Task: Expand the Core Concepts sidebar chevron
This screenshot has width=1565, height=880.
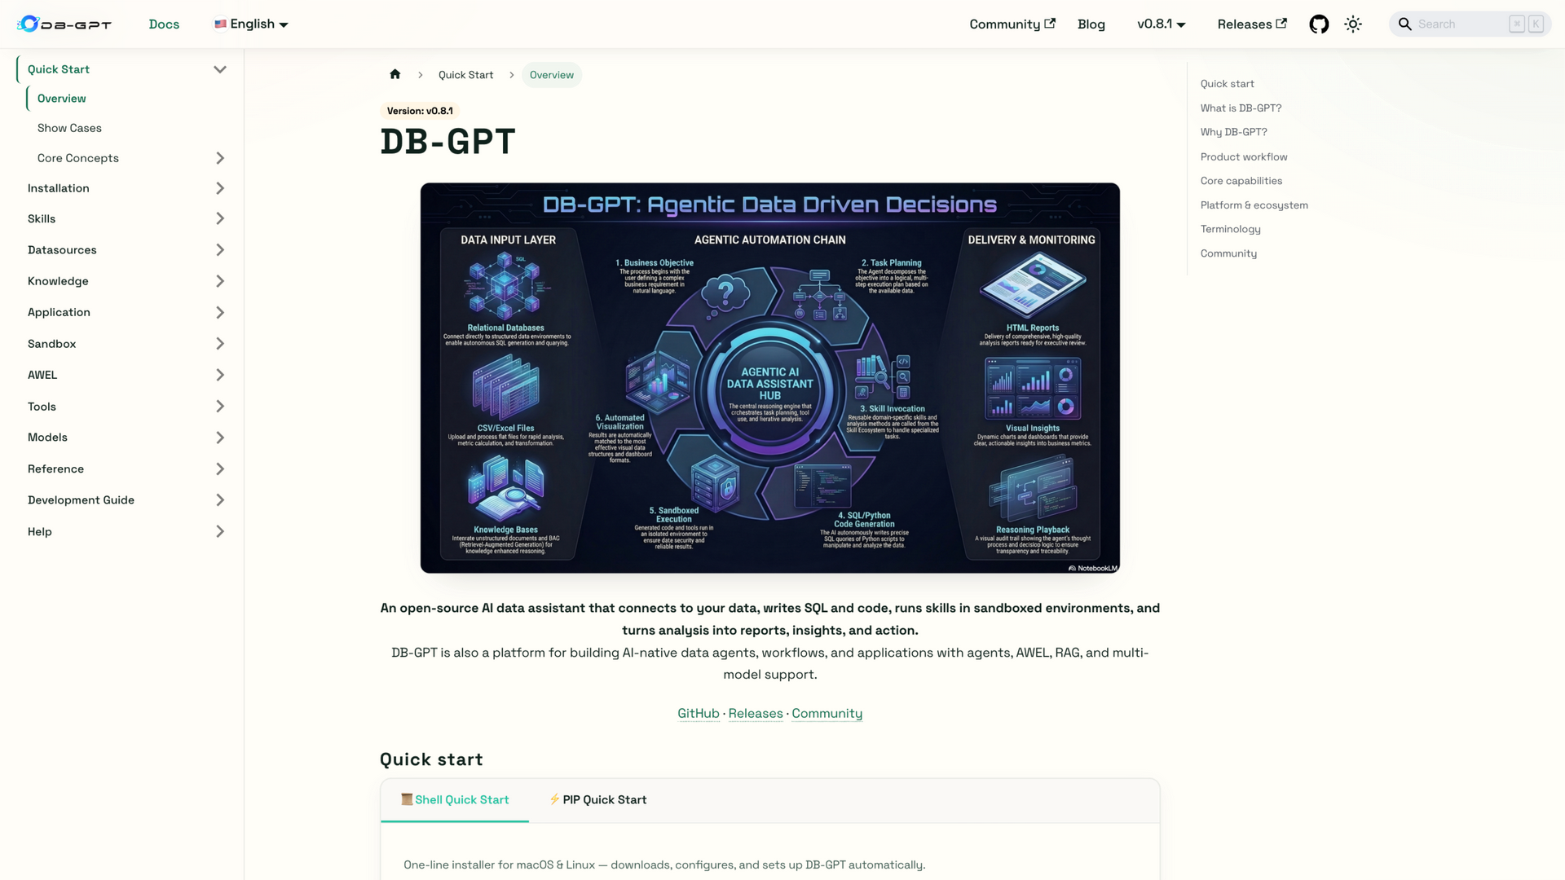Action: pos(220,158)
